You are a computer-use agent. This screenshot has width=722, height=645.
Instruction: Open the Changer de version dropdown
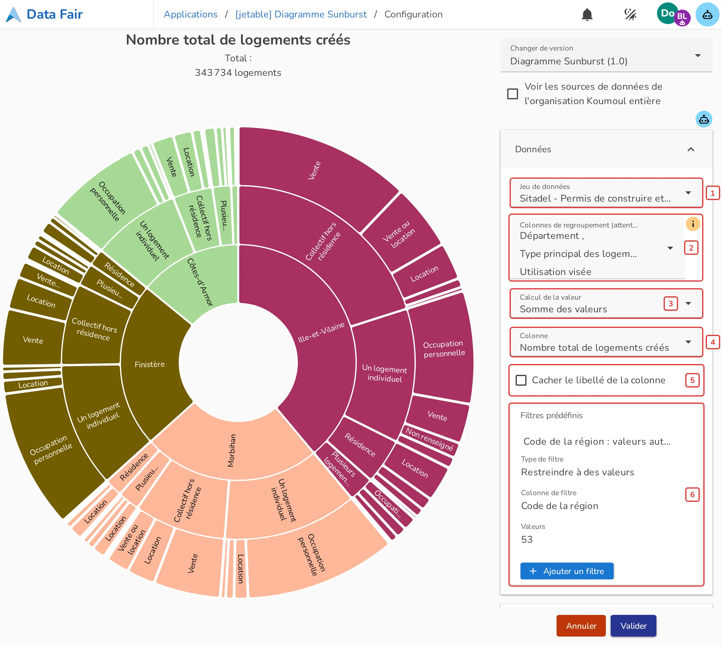pos(606,56)
